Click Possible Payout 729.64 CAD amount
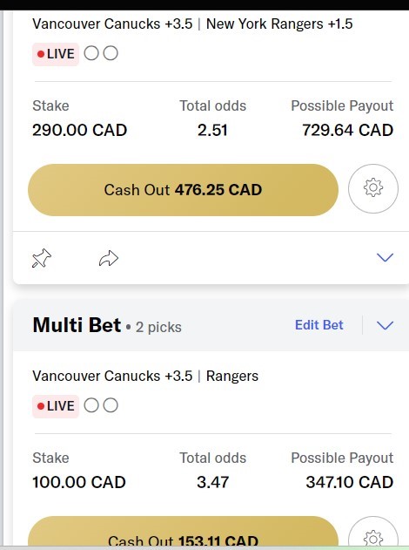 348,130
